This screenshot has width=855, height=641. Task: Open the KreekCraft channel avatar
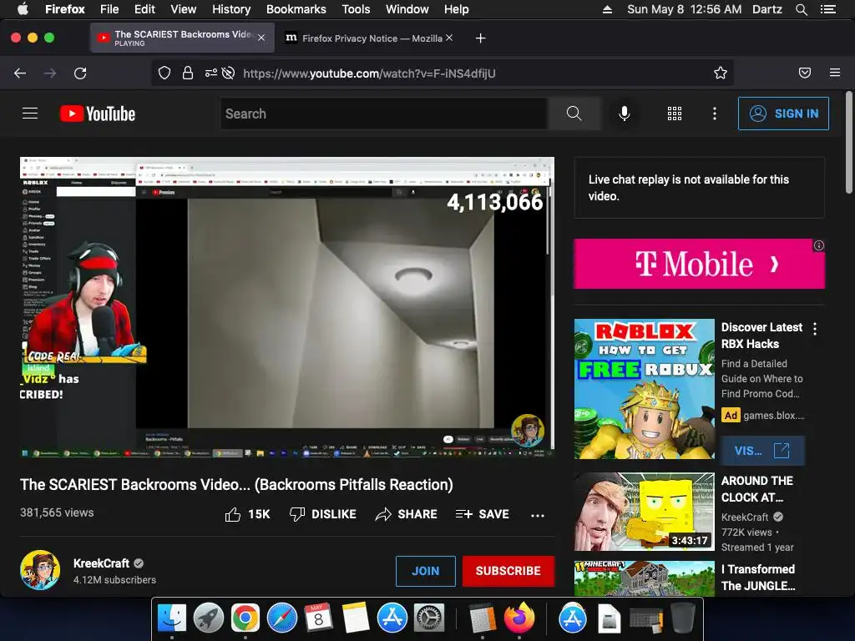point(40,570)
